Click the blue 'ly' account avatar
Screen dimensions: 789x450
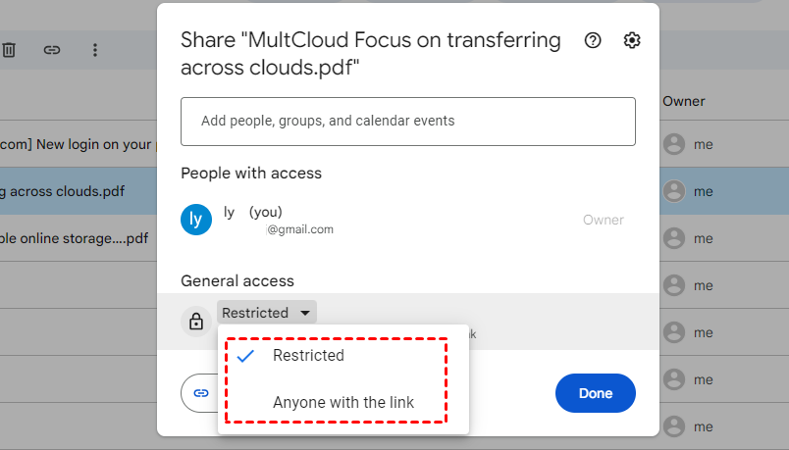[x=196, y=220]
